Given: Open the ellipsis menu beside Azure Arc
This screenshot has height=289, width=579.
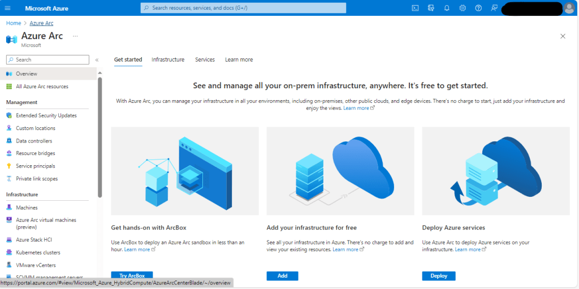Looking at the screenshot, I should [x=75, y=36].
